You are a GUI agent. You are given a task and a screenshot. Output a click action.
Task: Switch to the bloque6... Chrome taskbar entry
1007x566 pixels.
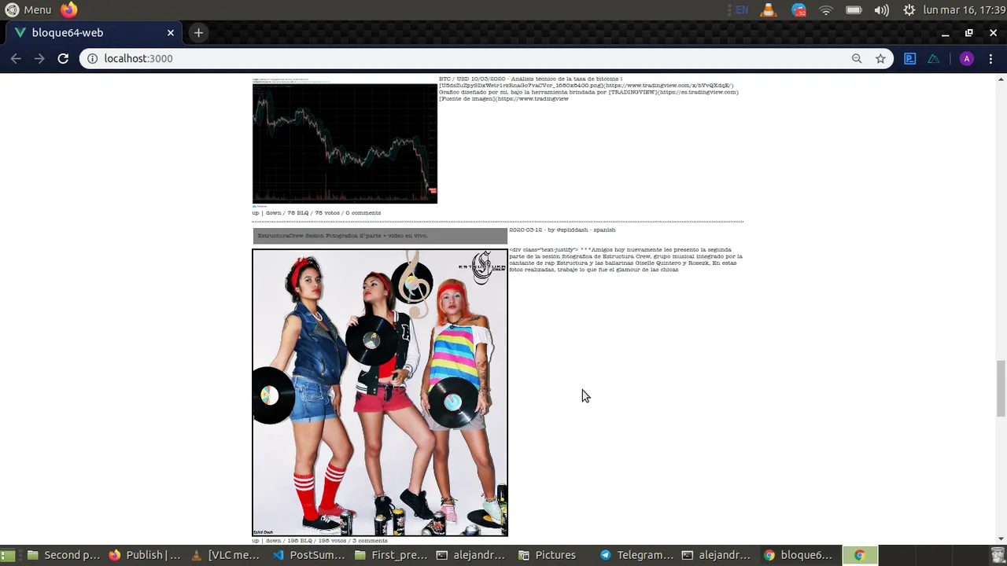point(799,555)
